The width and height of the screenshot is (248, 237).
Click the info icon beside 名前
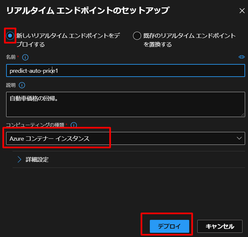25,57
